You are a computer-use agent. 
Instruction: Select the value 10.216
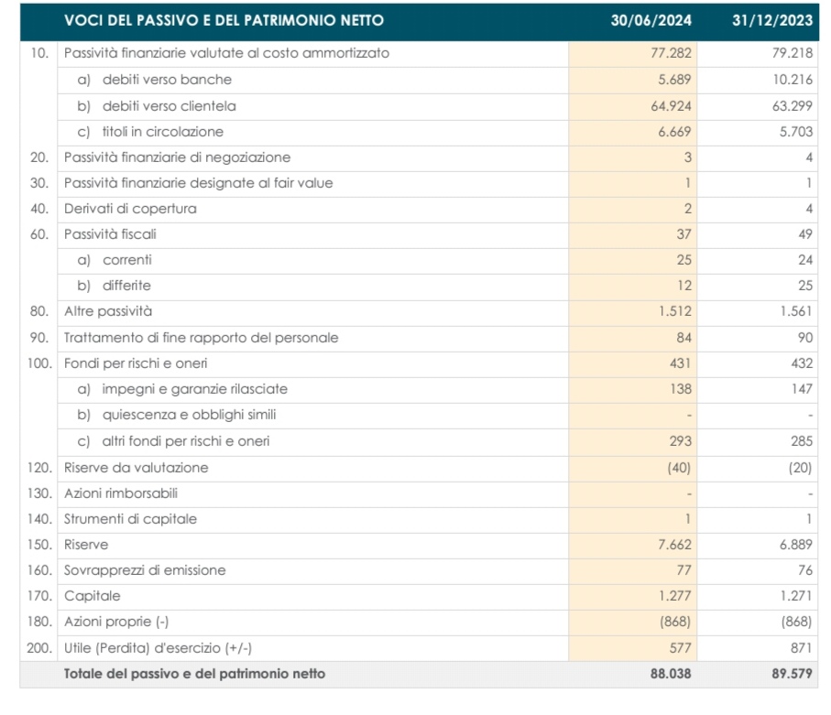(x=793, y=80)
